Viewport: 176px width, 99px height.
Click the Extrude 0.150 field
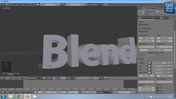point(147,41)
